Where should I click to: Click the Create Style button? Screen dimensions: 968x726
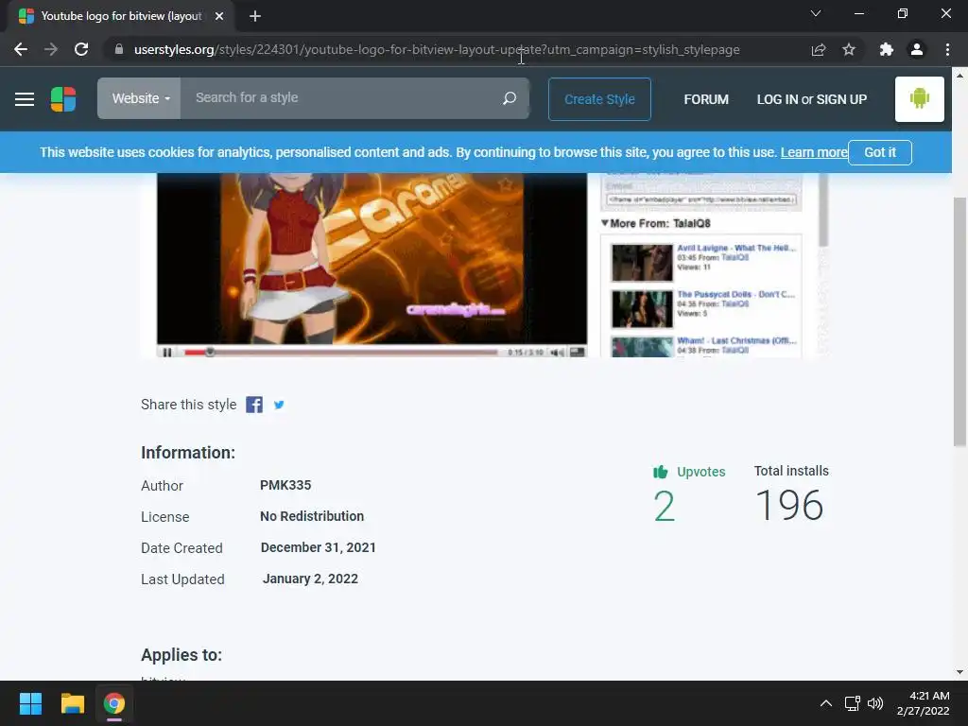pyautogui.click(x=599, y=98)
